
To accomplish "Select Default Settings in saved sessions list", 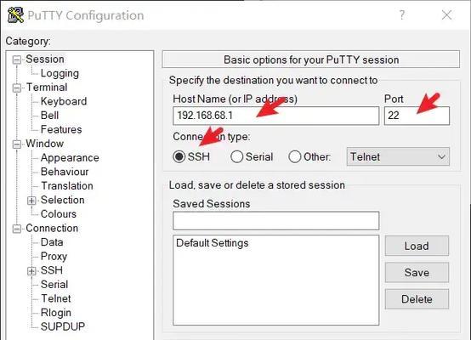I will tap(212, 243).
